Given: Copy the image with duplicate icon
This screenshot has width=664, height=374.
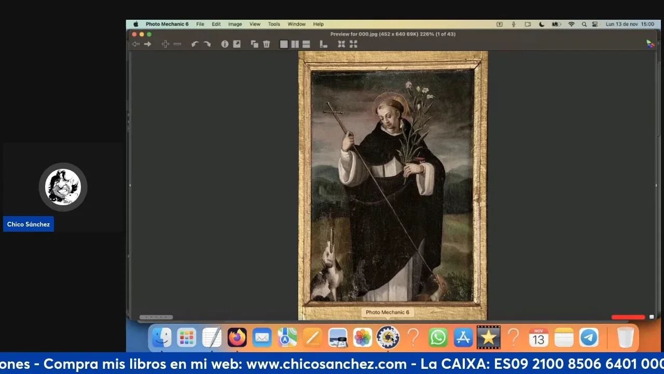Looking at the screenshot, I should (x=254, y=44).
